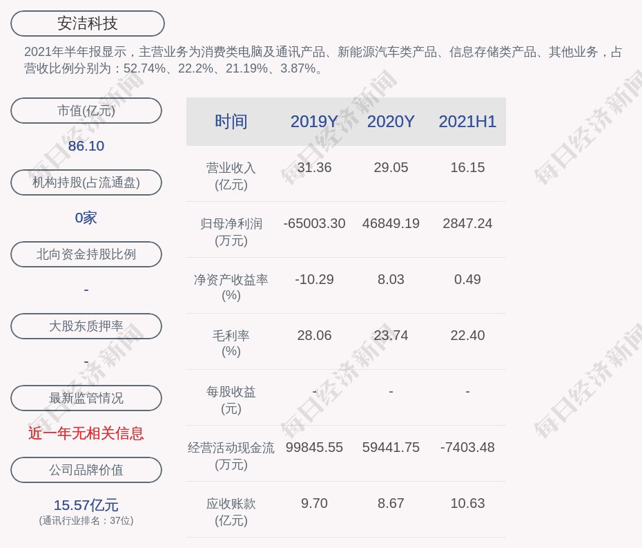
Task: Click gross margin value 23.74
Action: coord(391,335)
